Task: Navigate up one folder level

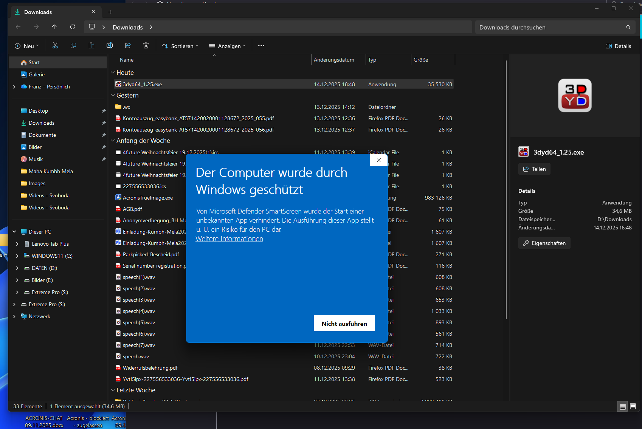Action: (54, 27)
